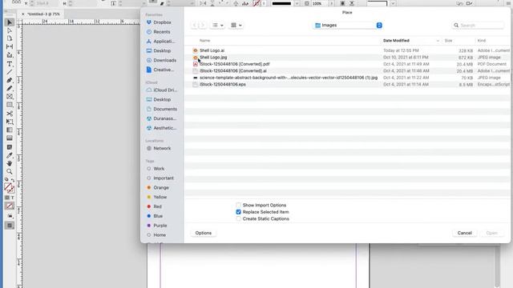Click in the Search field
Image resolution: width=513 pixels, height=288 pixels.
[478, 25]
